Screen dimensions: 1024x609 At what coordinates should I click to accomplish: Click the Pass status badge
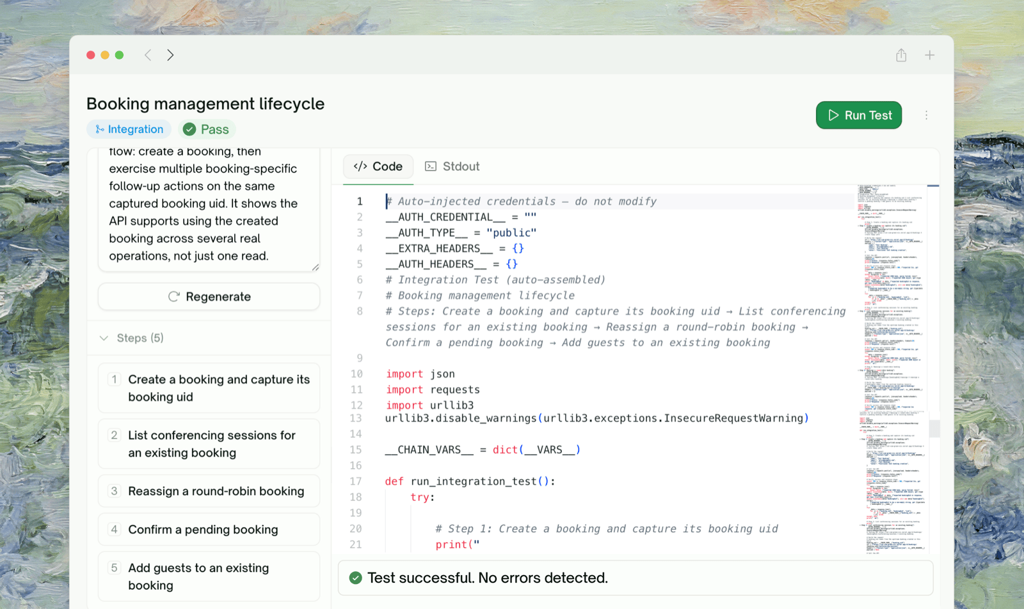point(206,129)
